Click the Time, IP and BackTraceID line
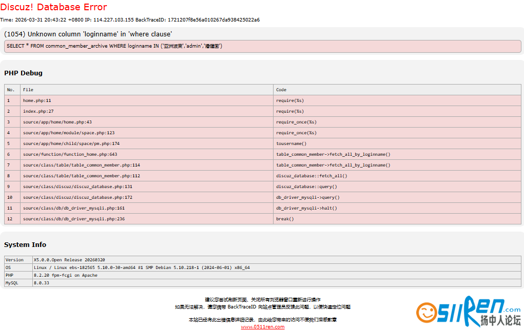Image resolution: width=524 pixels, height=331 pixels. coord(130,19)
